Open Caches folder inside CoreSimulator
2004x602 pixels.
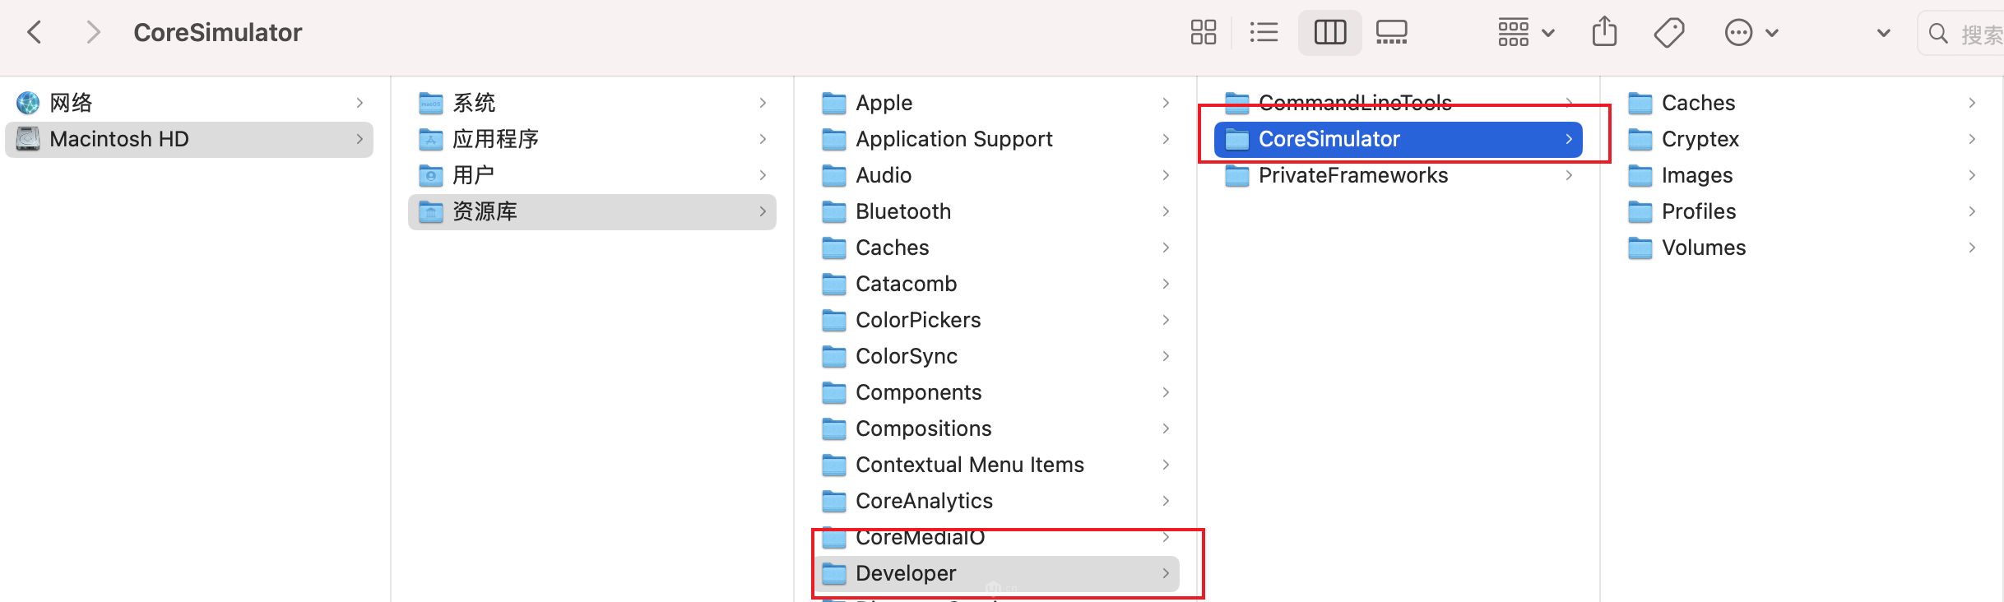[1802, 103]
